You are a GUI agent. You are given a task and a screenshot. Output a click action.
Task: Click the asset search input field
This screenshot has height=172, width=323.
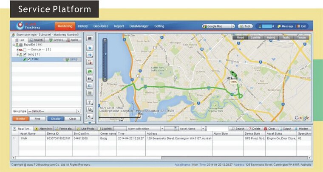(x=217, y=129)
